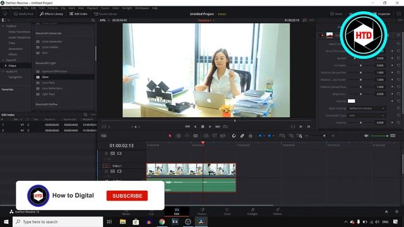Open Project Manager home icon
This screenshot has height=227, width=404.
(x=386, y=212)
